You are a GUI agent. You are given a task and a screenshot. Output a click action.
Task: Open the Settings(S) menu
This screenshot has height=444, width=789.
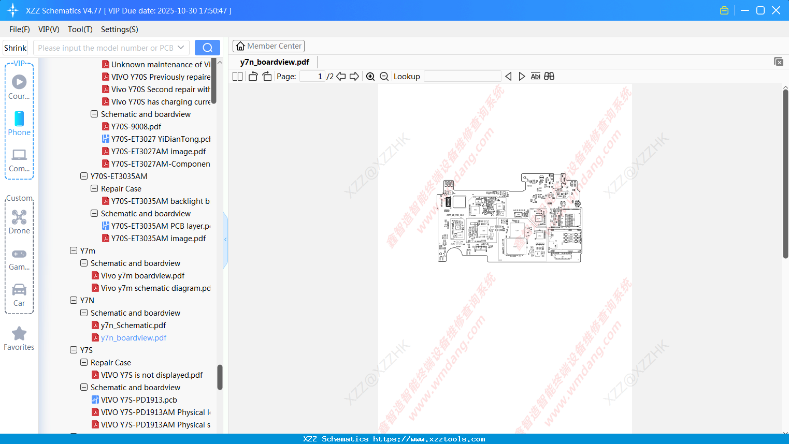coord(120,29)
